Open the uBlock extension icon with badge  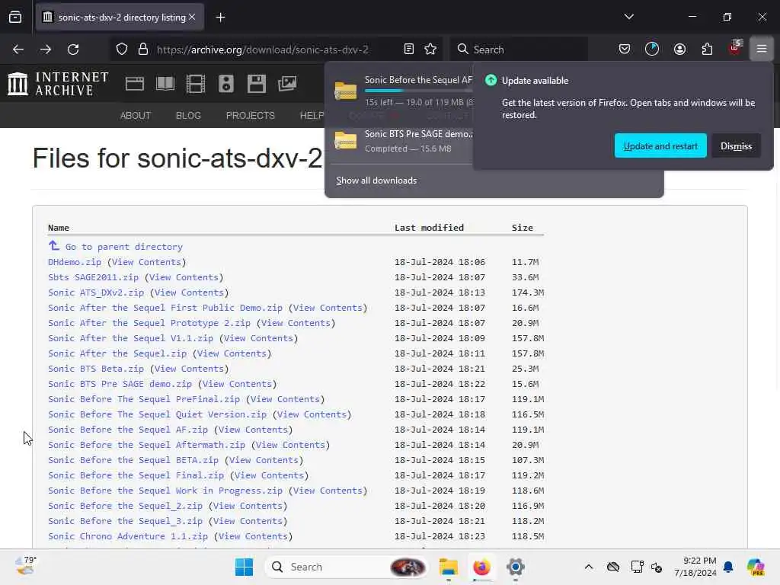click(735, 48)
